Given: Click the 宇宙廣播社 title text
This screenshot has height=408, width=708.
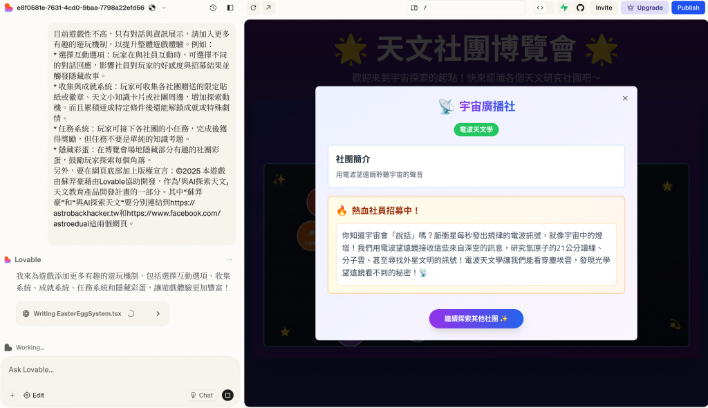Looking at the screenshot, I should (487, 106).
